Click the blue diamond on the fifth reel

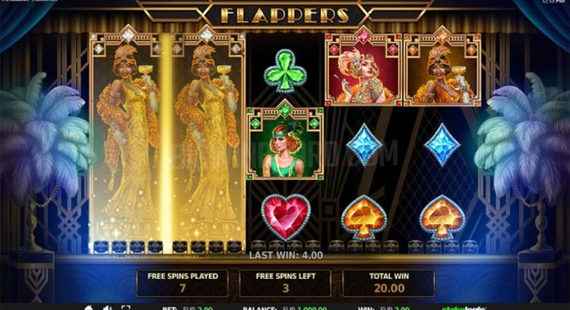(442, 145)
